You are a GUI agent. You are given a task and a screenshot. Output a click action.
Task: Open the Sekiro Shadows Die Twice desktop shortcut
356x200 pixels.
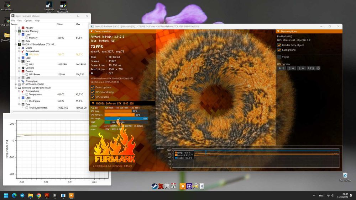point(63,7)
